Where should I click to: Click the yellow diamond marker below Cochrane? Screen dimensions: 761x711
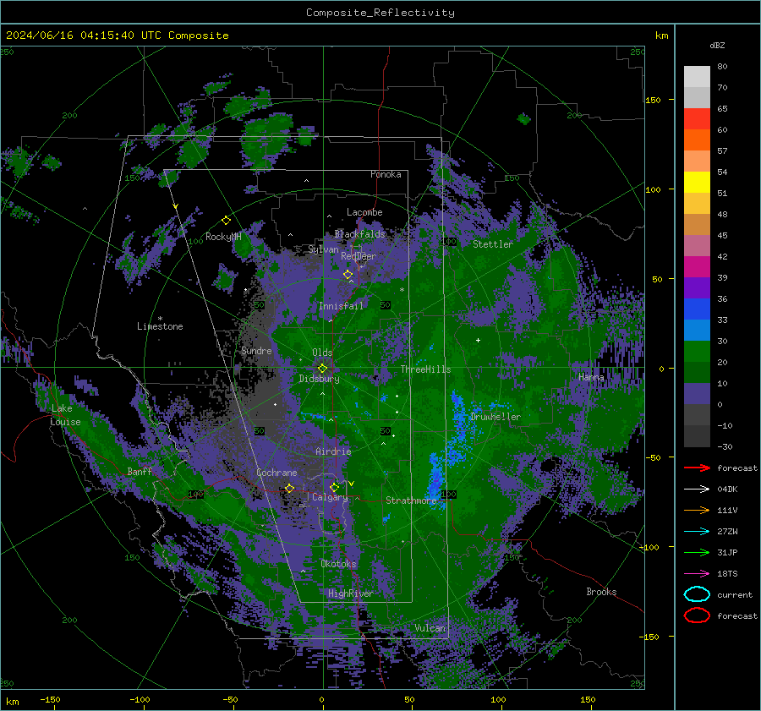pos(290,489)
